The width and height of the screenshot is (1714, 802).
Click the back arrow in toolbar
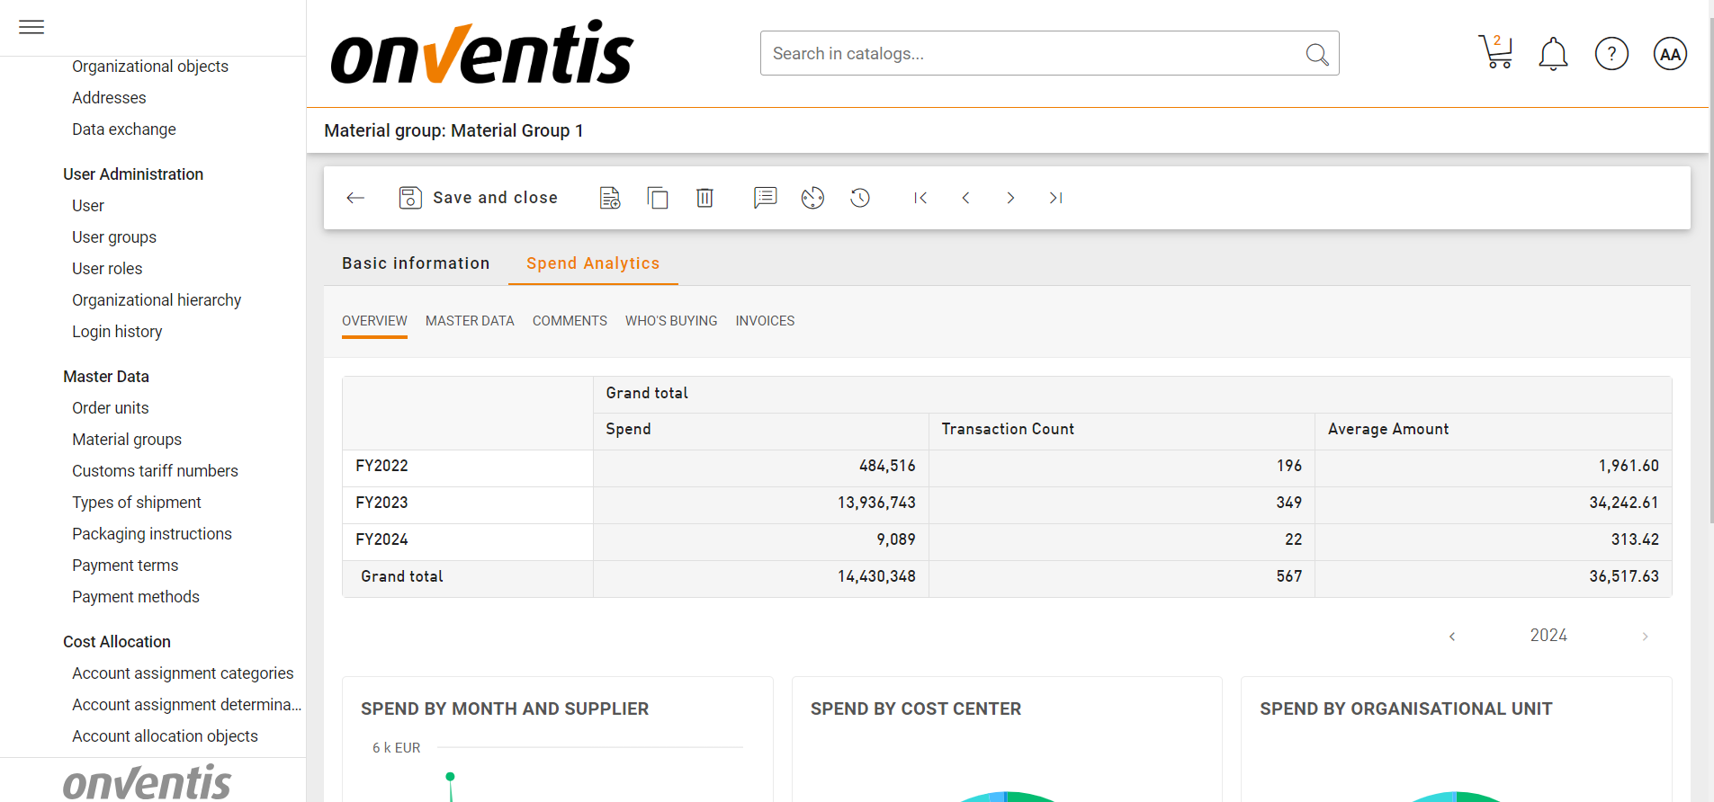pyautogui.click(x=355, y=198)
